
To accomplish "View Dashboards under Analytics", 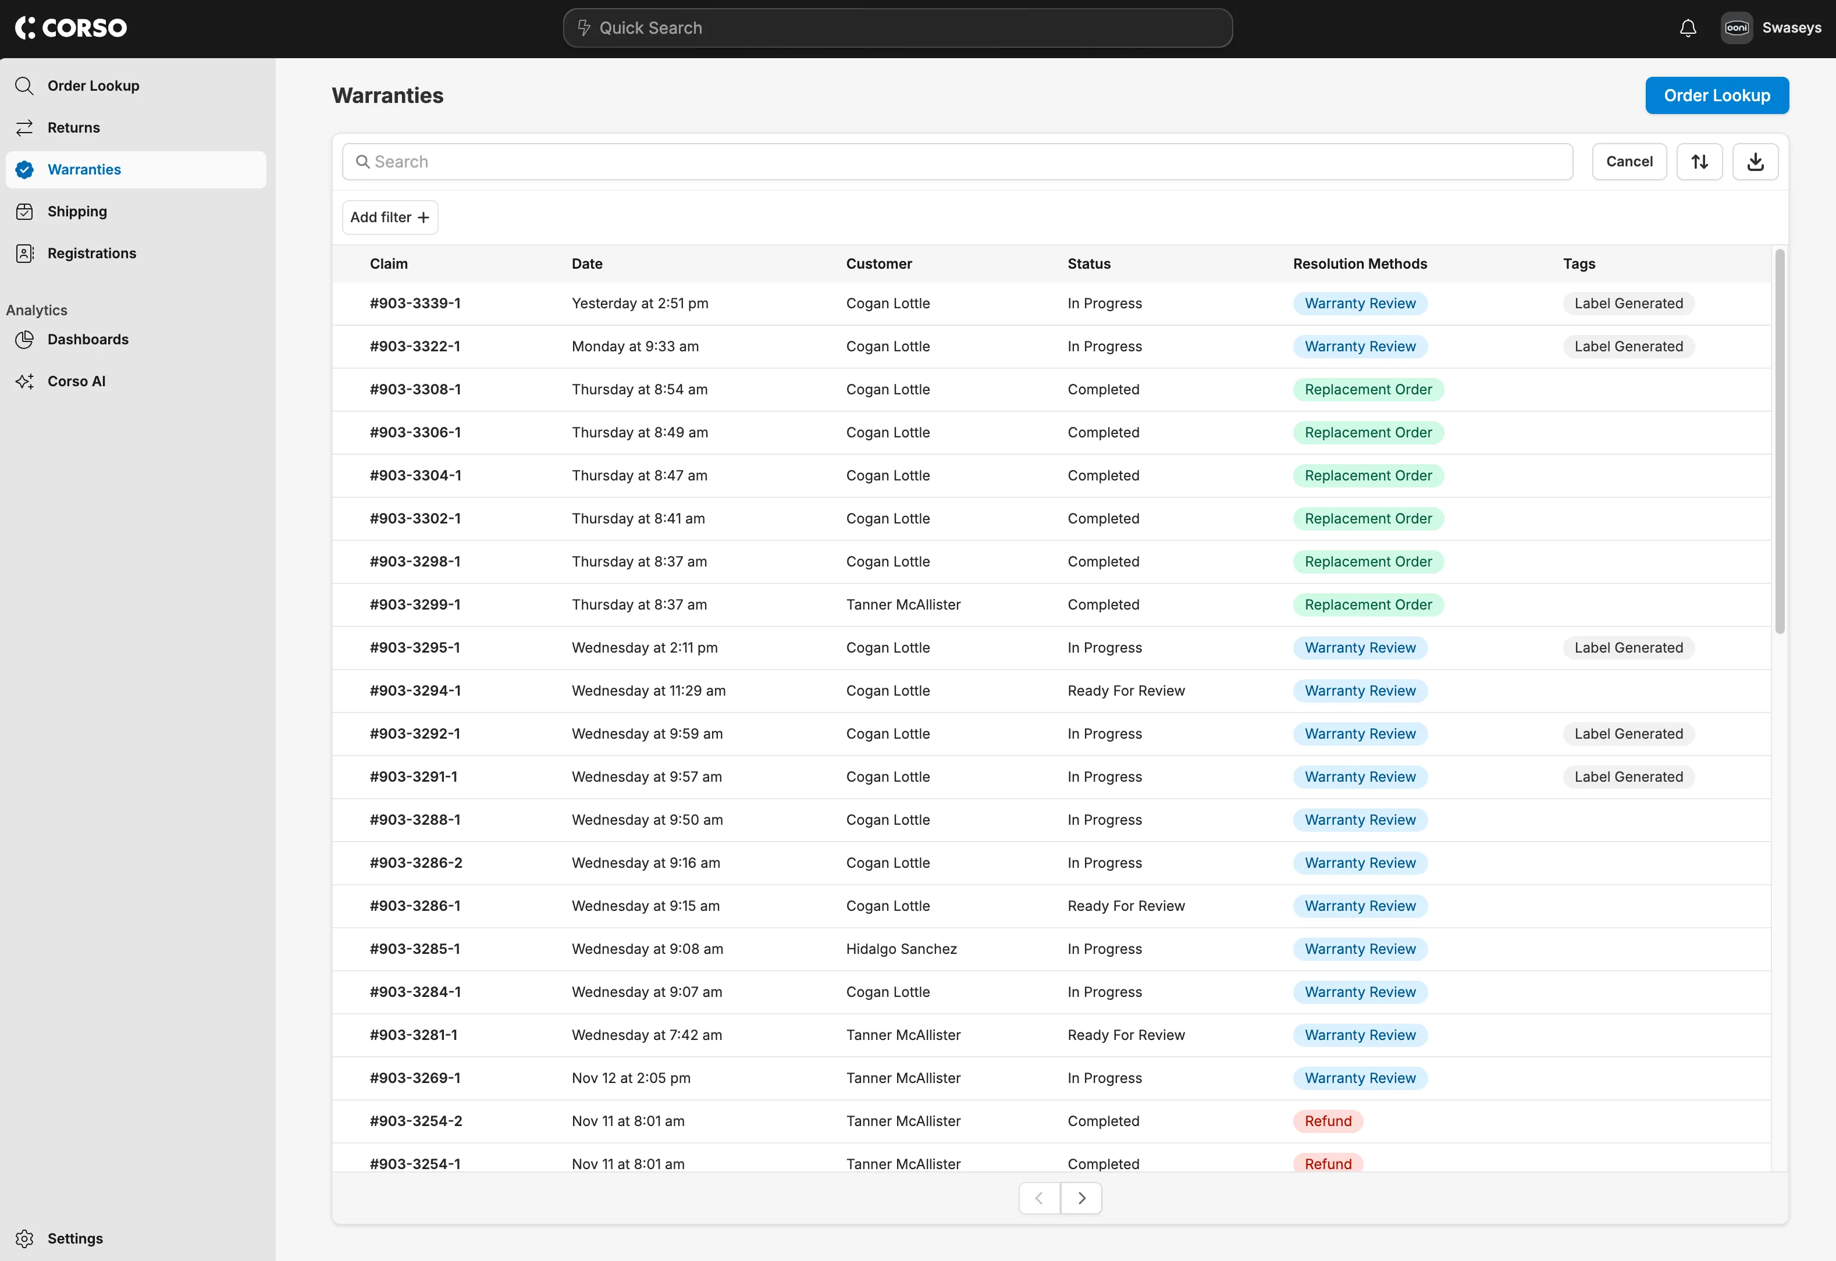I will point(88,339).
